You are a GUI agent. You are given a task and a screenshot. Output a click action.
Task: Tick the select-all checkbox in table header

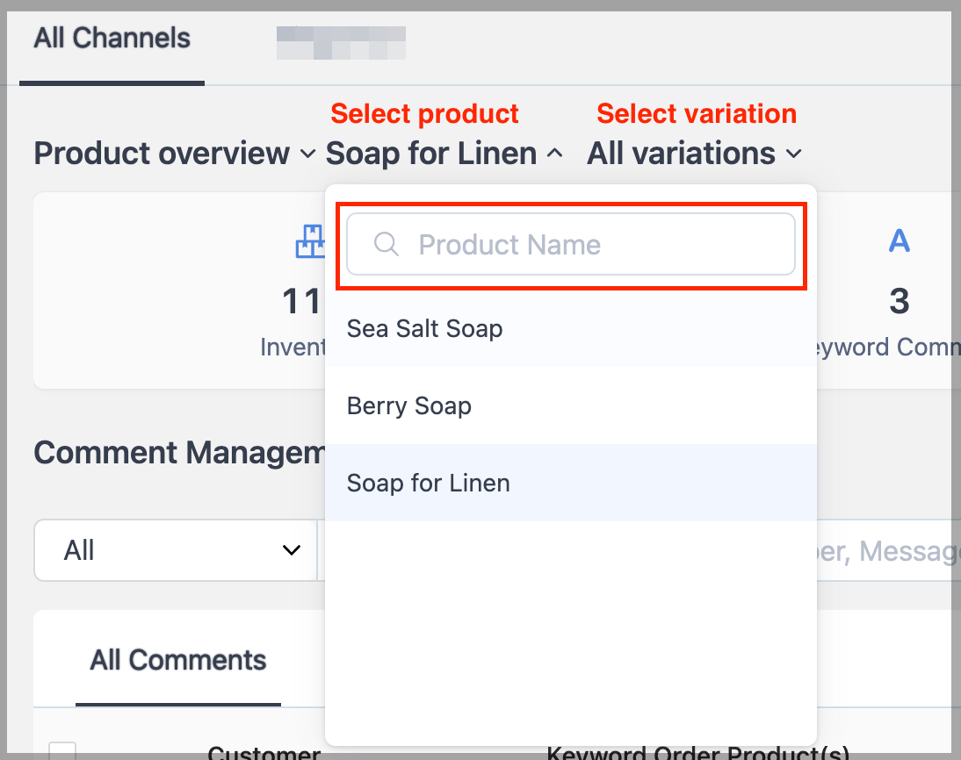[x=62, y=752]
